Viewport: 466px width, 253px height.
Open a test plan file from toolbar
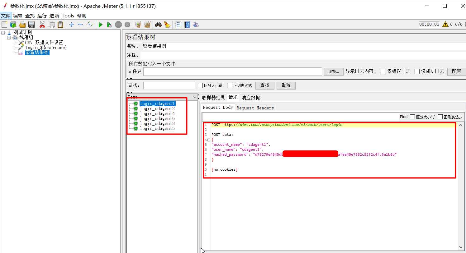[x=22, y=25]
